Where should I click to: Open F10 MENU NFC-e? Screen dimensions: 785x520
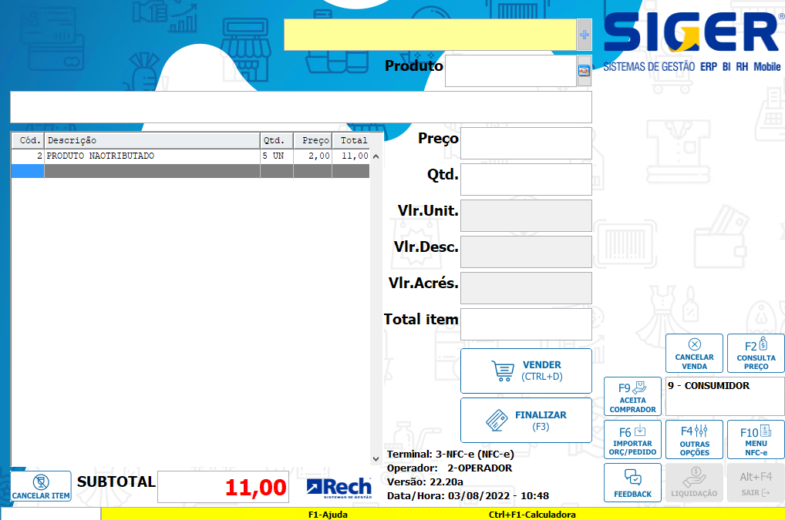[756, 440]
